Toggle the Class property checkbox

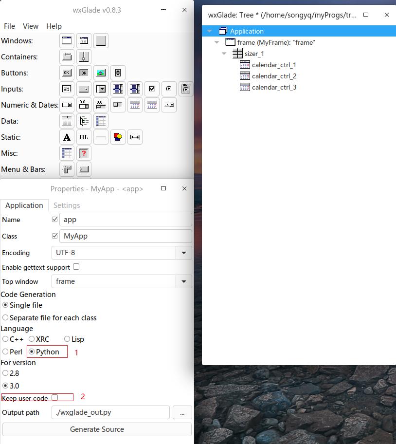[x=55, y=236]
